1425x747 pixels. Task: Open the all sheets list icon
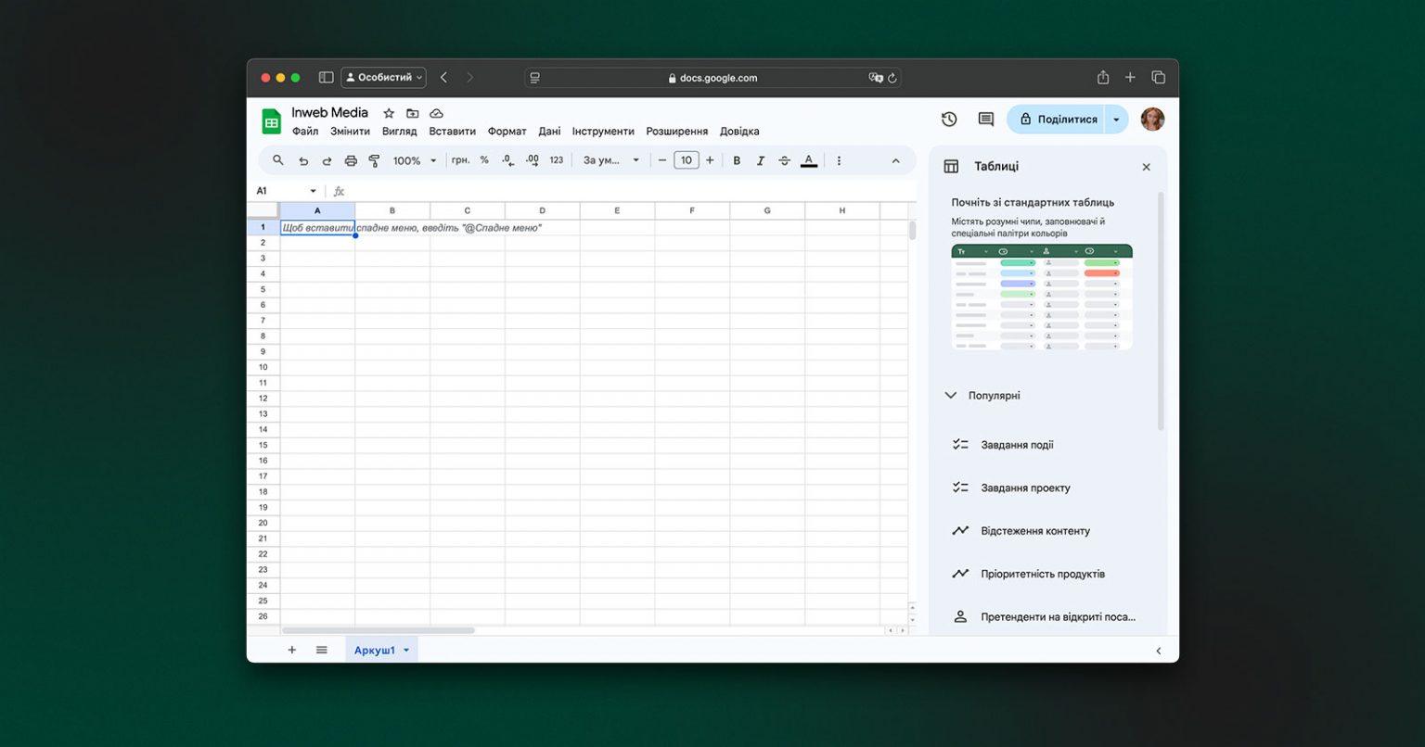click(322, 650)
